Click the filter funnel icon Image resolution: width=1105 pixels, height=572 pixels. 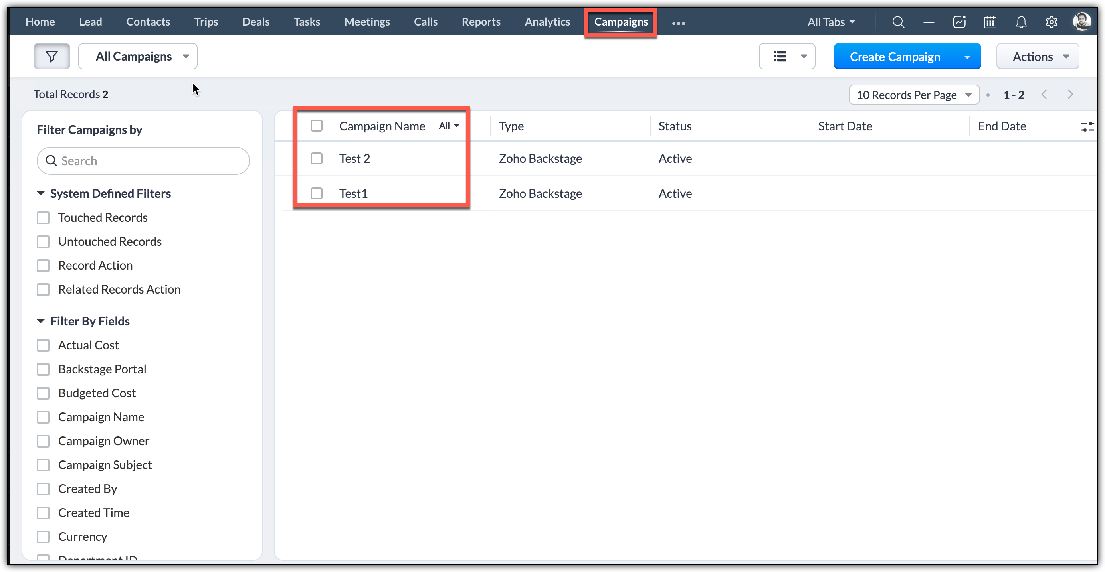click(x=51, y=56)
